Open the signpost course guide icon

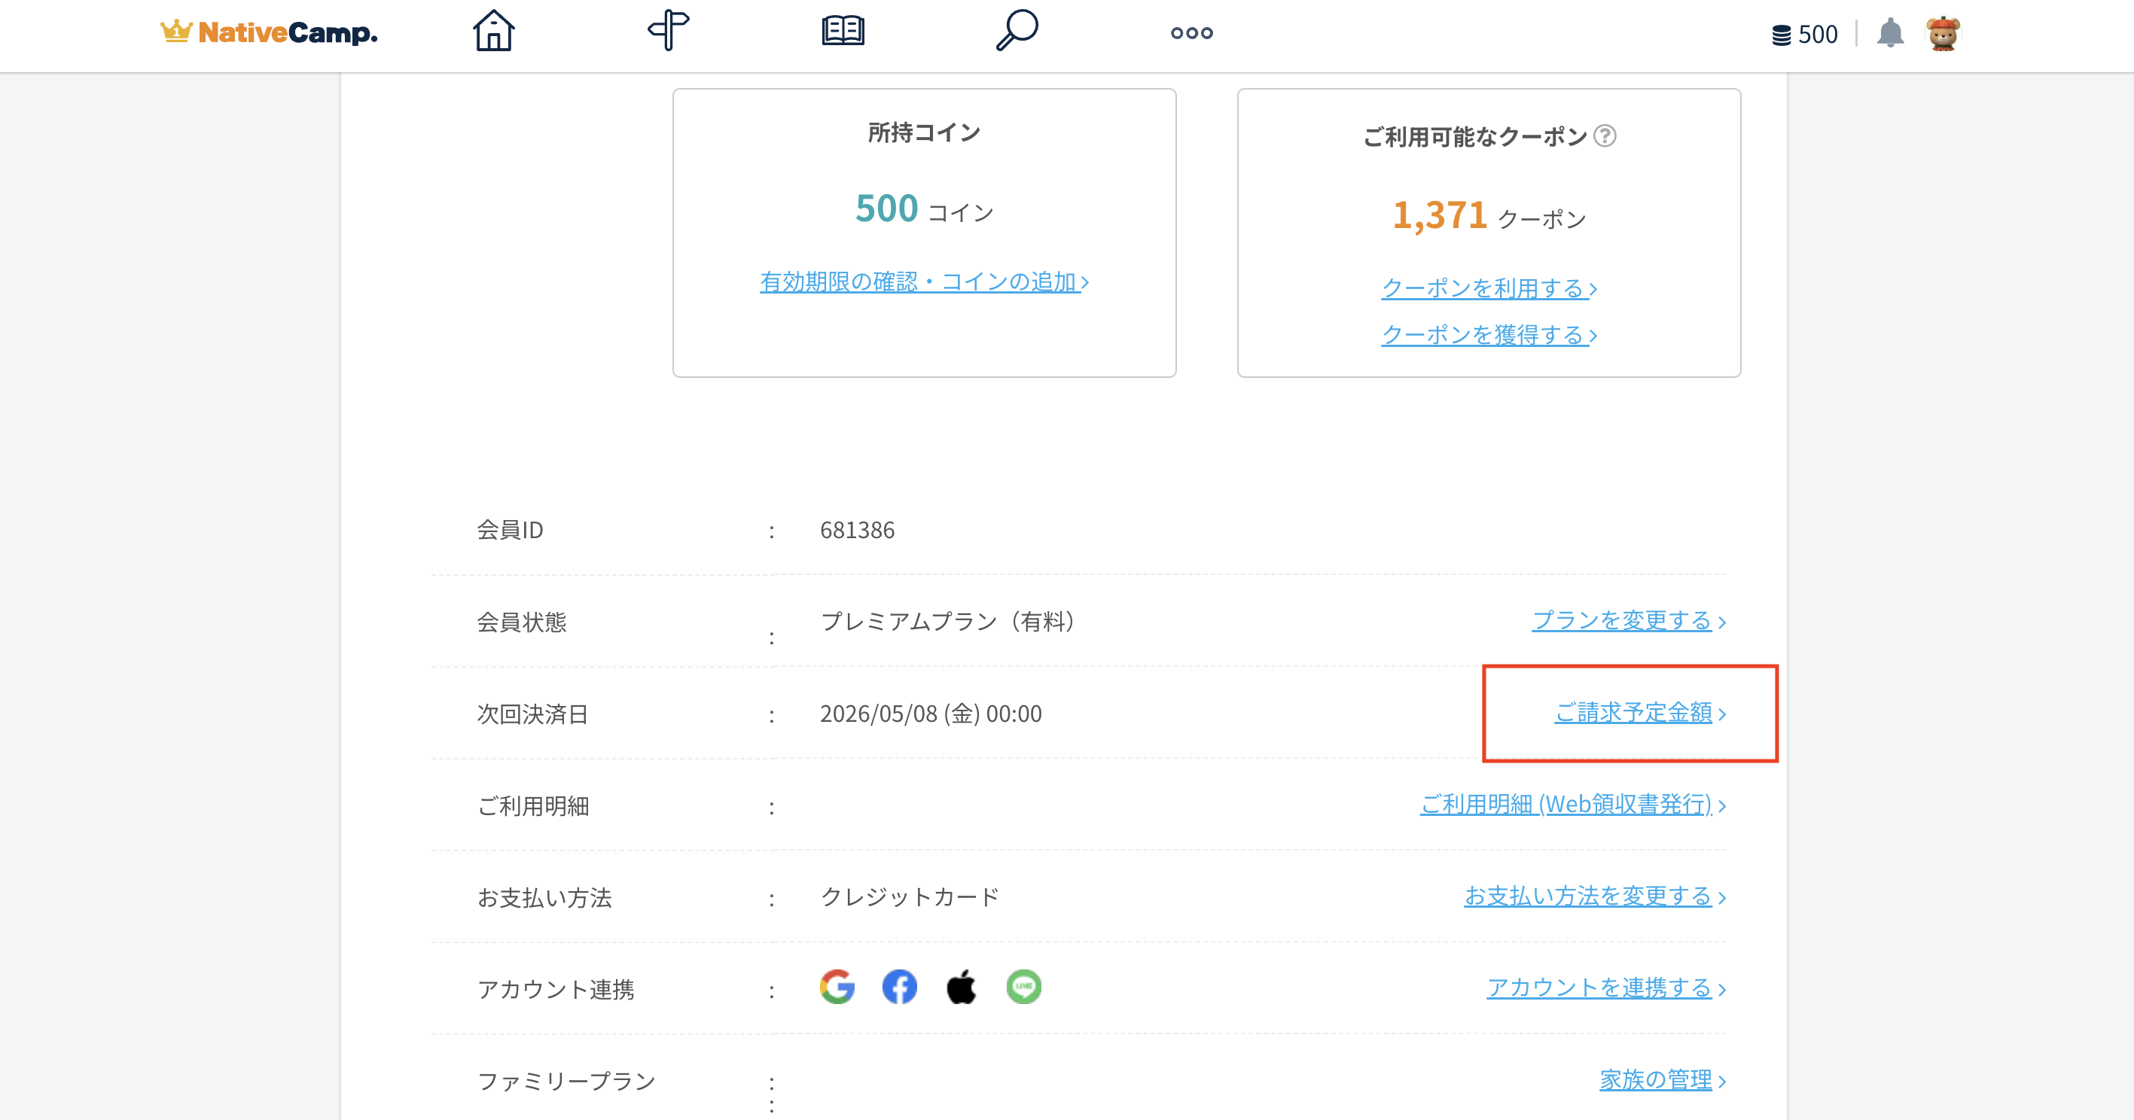point(668,32)
